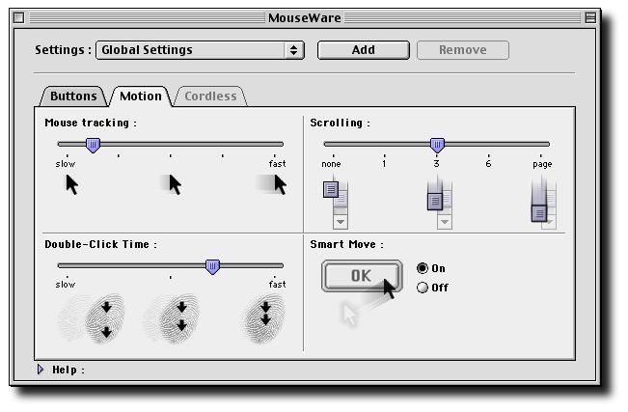The height and width of the screenshot is (412, 628).
Task: Open the Global Settings popup menu
Action: coord(200,50)
